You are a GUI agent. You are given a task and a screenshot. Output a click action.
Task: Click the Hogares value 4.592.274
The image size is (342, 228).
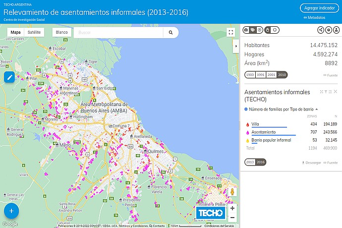(325, 55)
